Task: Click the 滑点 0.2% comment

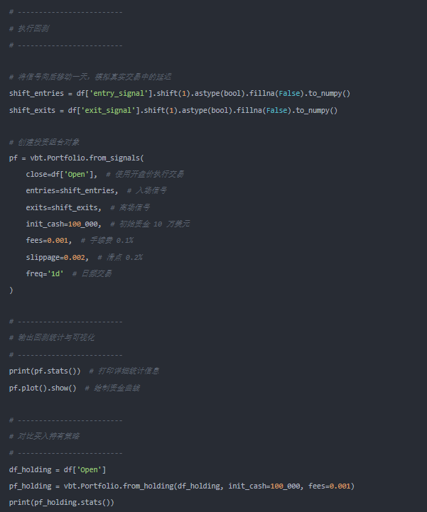Action: coord(120,257)
